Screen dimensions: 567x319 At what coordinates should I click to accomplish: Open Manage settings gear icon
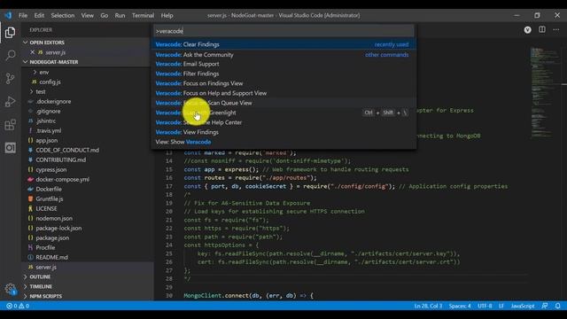(10, 289)
